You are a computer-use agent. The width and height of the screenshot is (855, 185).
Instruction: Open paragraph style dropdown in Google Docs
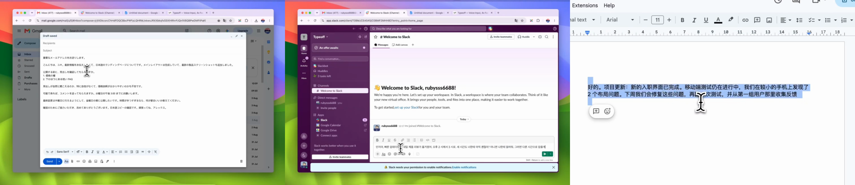pos(583,20)
